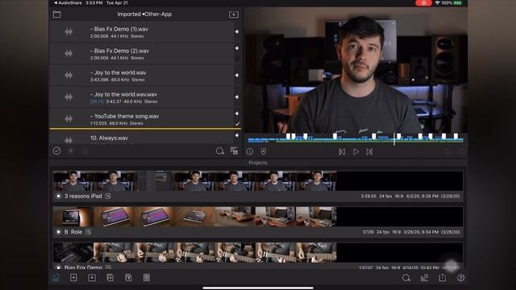
Task: Import a project with the download icon
Action: pos(92,277)
